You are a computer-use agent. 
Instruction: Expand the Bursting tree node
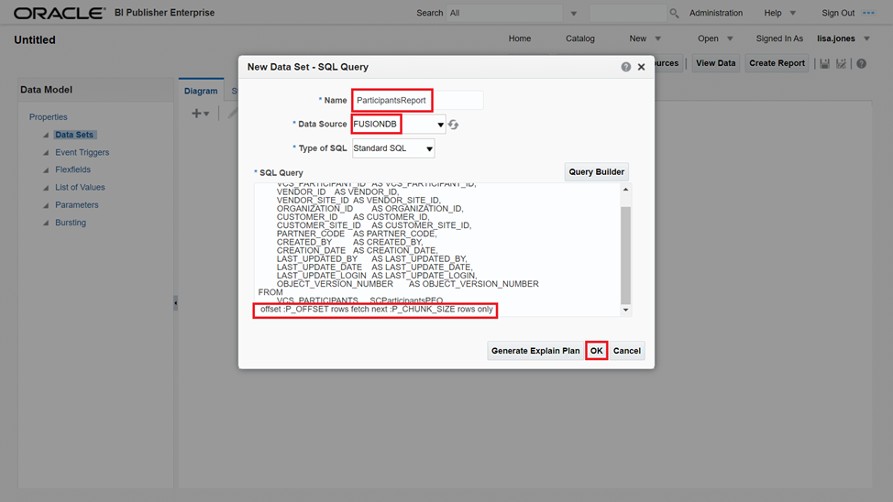point(46,223)
